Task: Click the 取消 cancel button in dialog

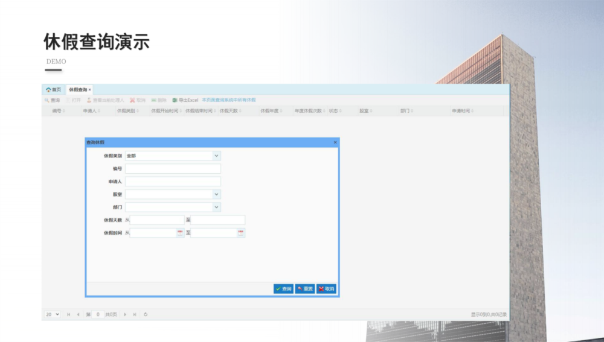Action: coord(326,289)
